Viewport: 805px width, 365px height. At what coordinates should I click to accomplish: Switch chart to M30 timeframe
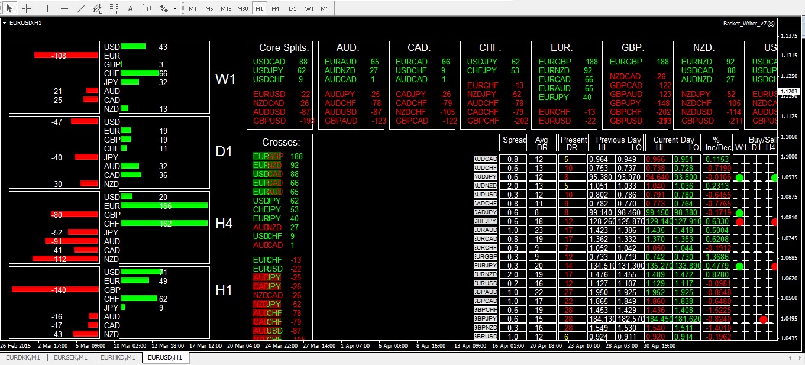point(243,8)
